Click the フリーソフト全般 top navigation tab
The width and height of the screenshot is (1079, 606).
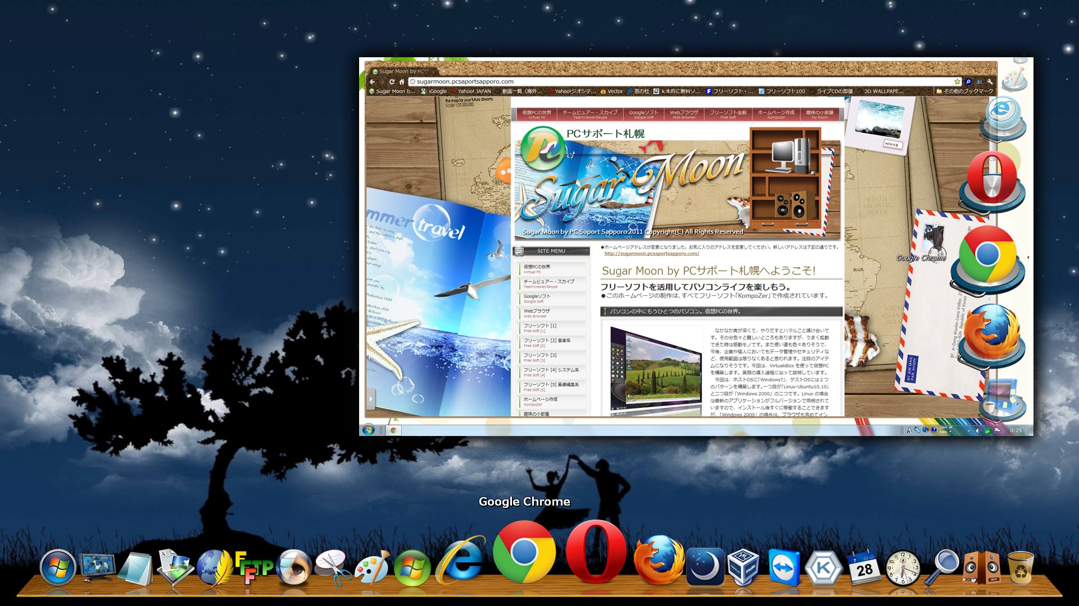click(x=728, y=114)
